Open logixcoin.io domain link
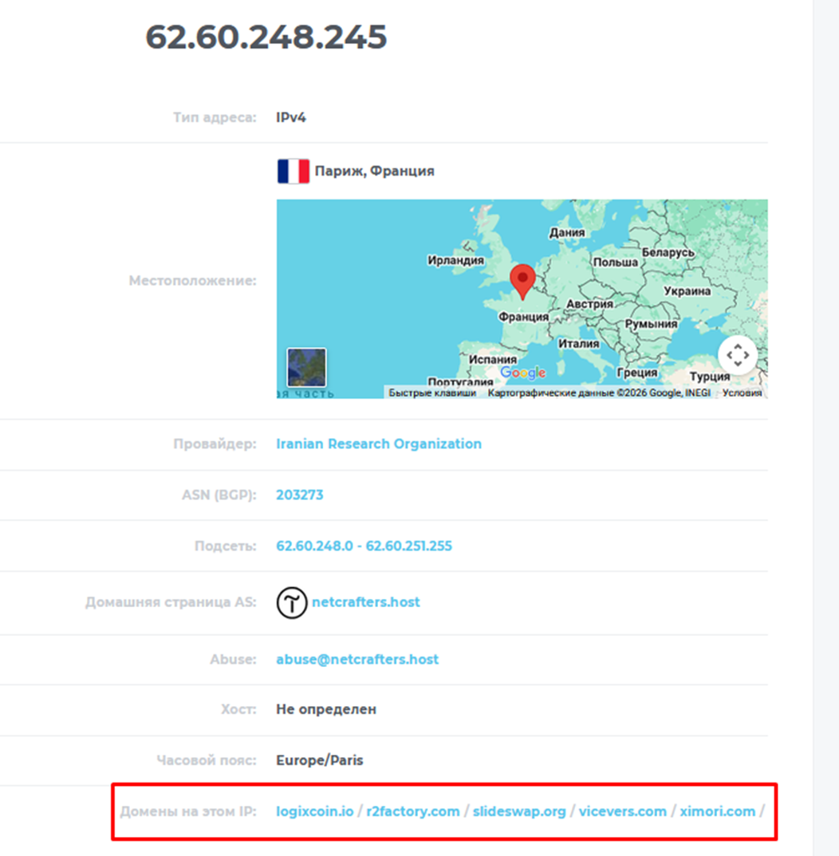The height and width of the screenshot is (856, 839). (x=315, y=812)
